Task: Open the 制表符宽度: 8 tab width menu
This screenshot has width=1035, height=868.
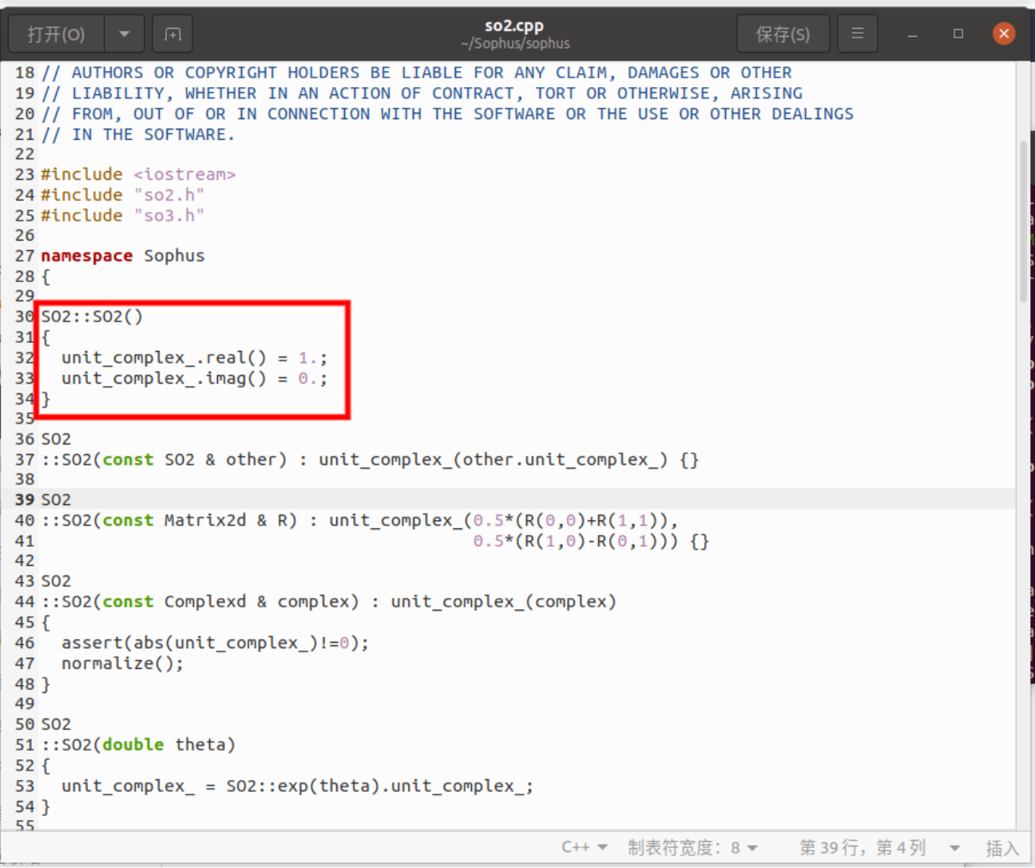Action: click(x=692, y=847)
